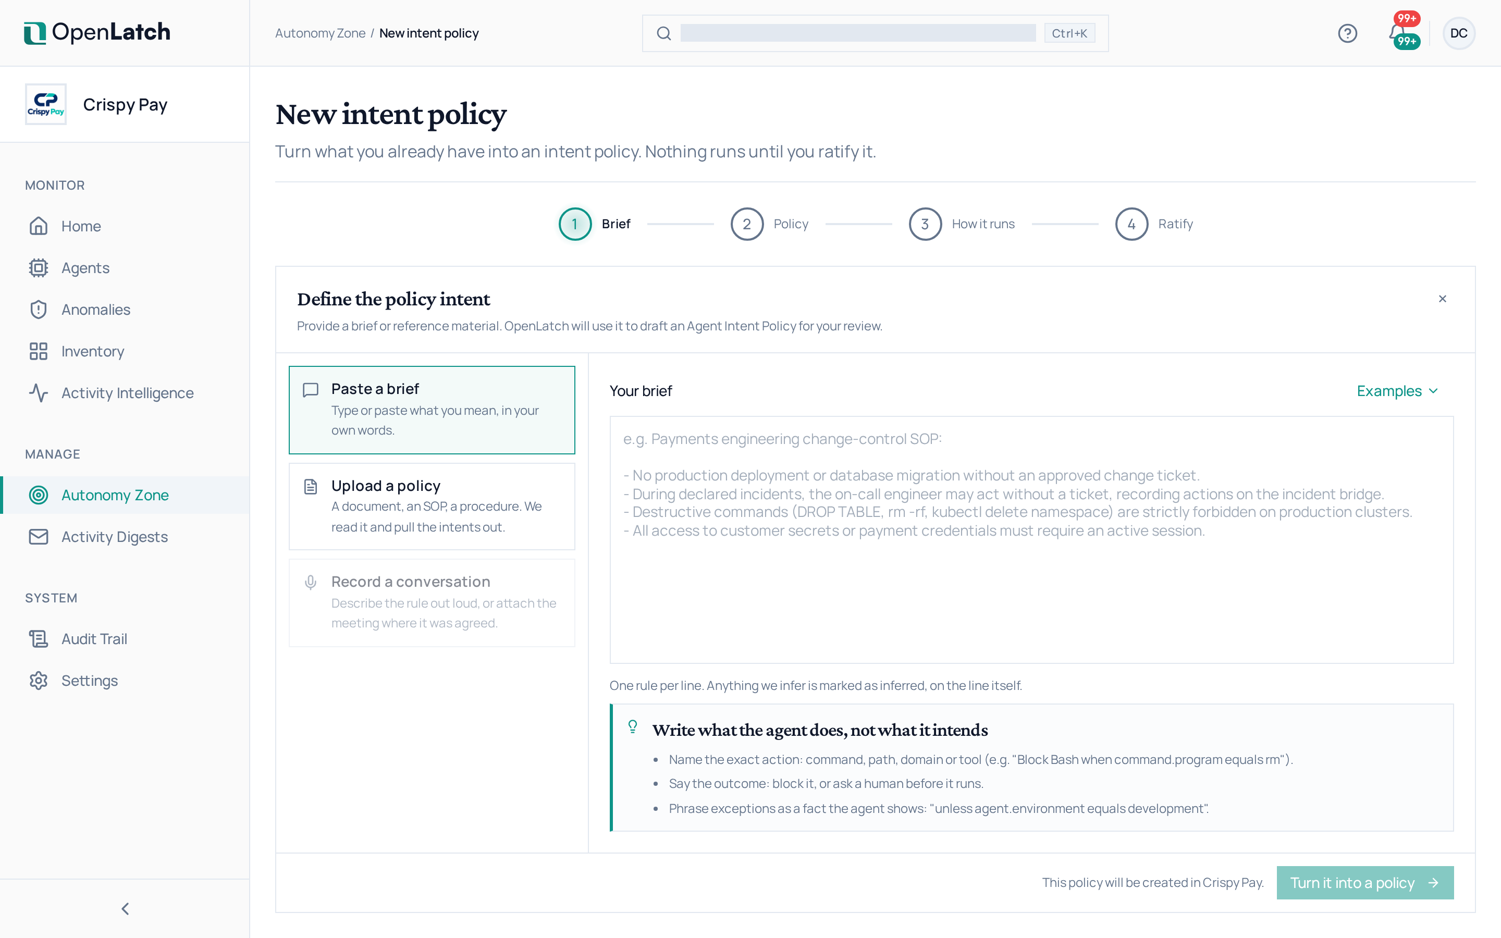Go to step 3 How it runs

pos(962,224)
